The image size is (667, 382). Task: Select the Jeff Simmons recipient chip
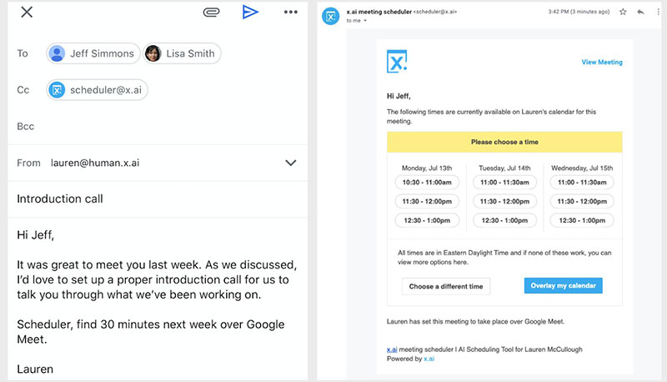point(93,53)
